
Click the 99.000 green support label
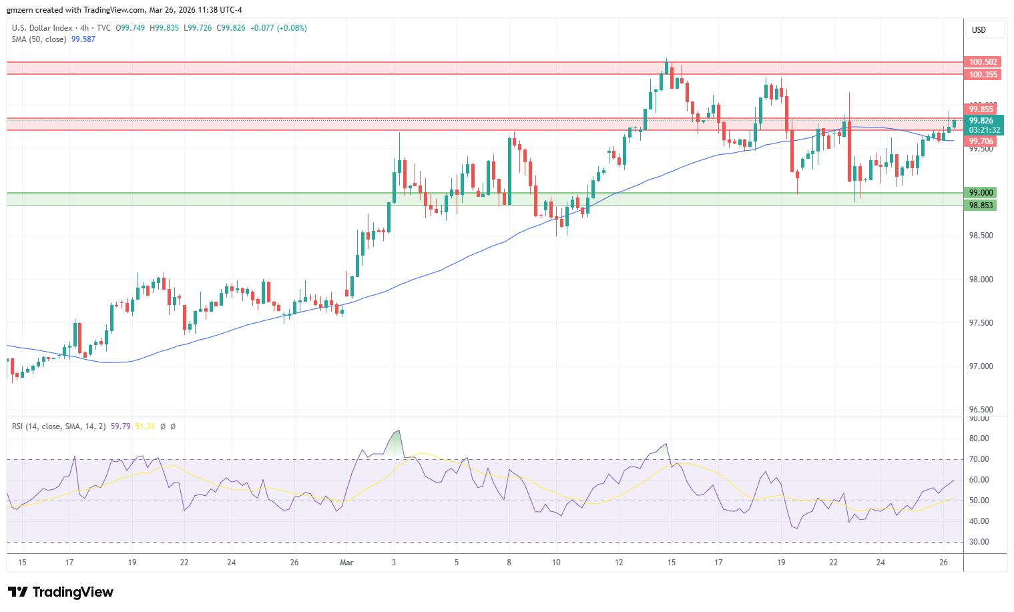pos(981,193)
